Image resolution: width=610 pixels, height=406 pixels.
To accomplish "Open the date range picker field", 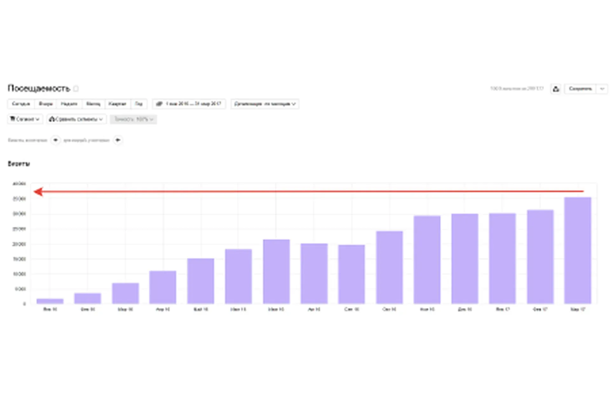I will tap(189, 104).
